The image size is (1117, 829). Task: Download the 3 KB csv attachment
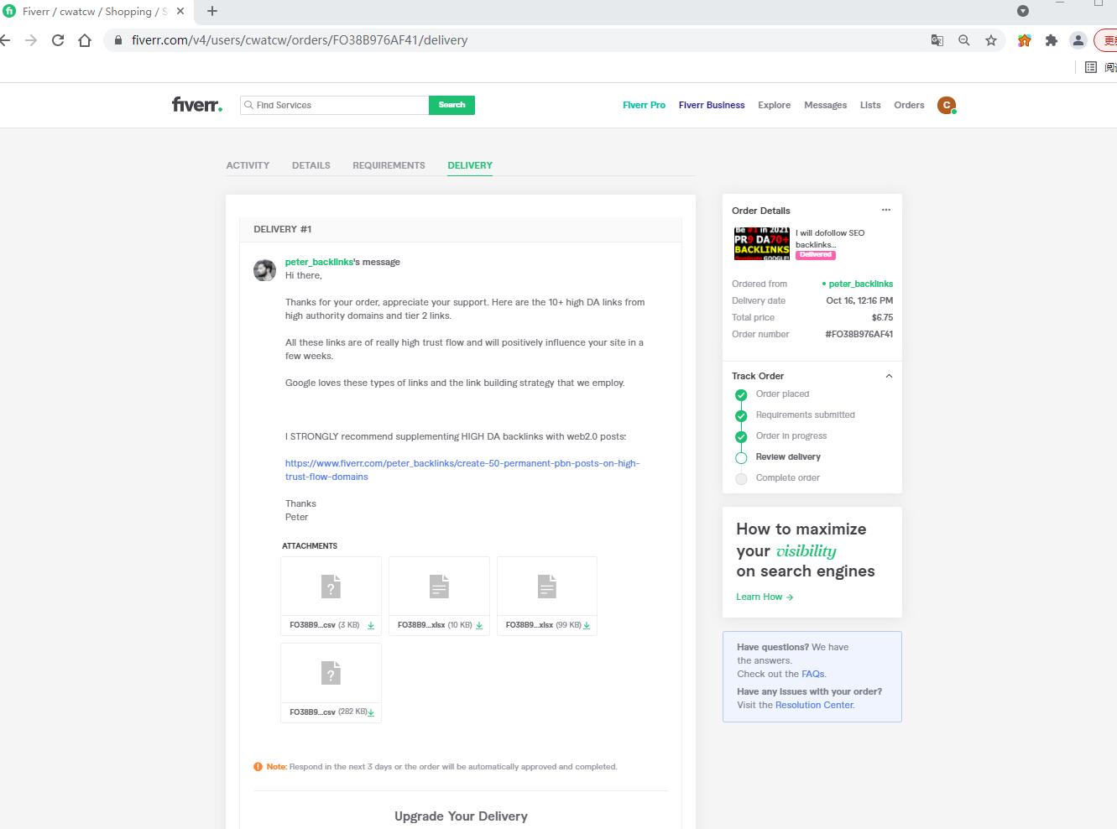371,625
